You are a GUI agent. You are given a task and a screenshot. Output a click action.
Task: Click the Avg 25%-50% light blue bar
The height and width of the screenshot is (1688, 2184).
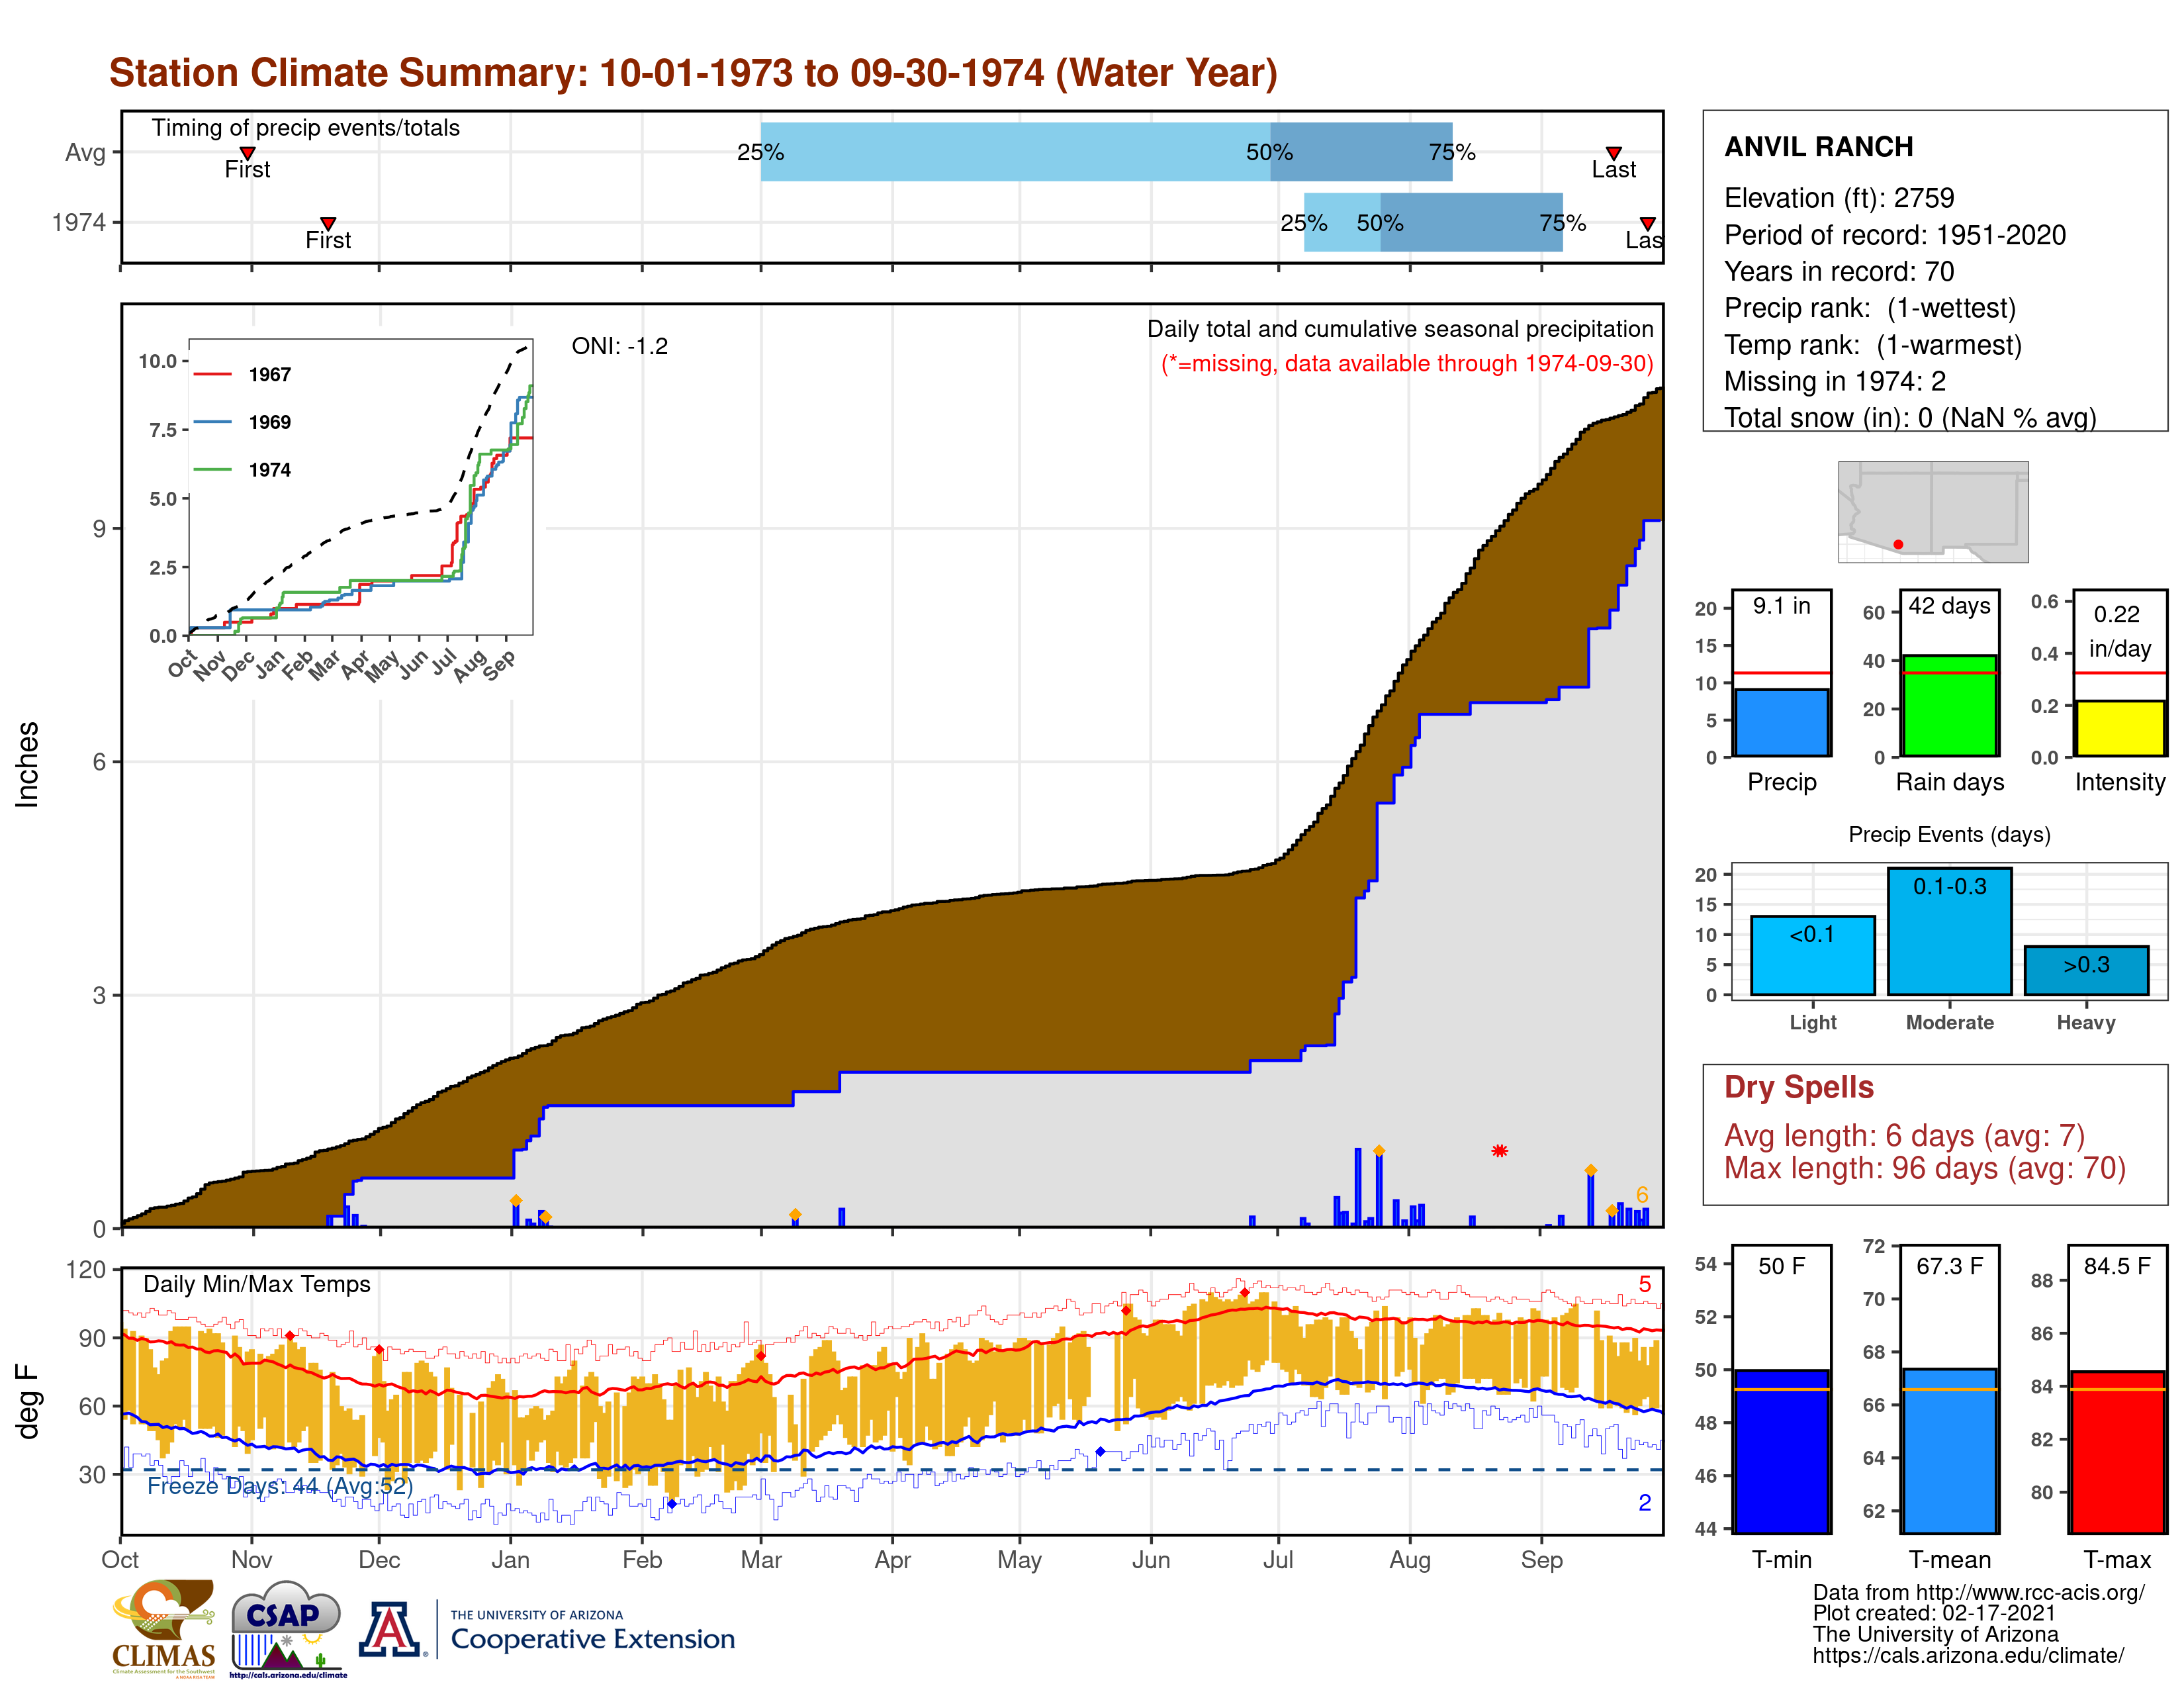[1015, 152]
